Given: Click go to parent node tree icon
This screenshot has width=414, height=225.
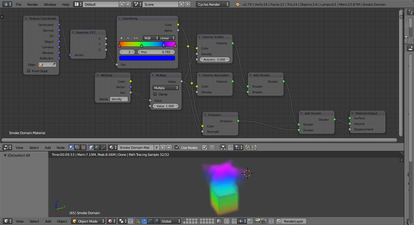Looking at the screenshot, I should [x=212, y=147].
